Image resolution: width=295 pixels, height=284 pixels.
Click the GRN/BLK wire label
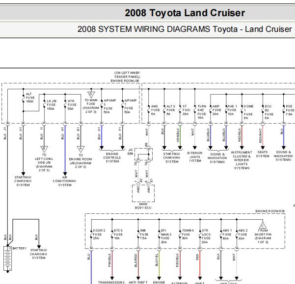click(x=178, y=135)
